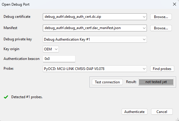The width and height of the screenshot is (179, 121).
Task: Browse for the Manifest file
Action: (161, 28)
